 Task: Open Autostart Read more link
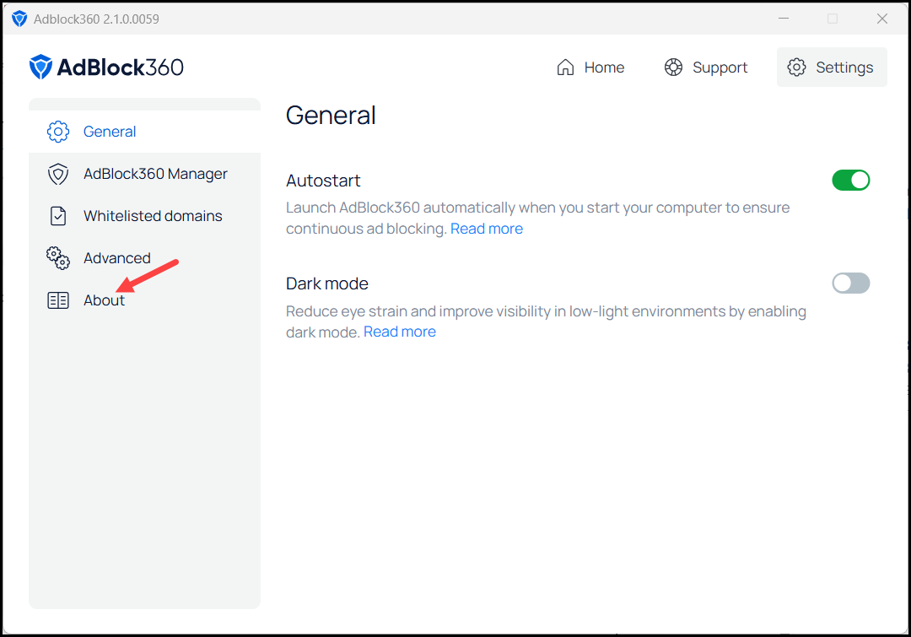point(487,229)
